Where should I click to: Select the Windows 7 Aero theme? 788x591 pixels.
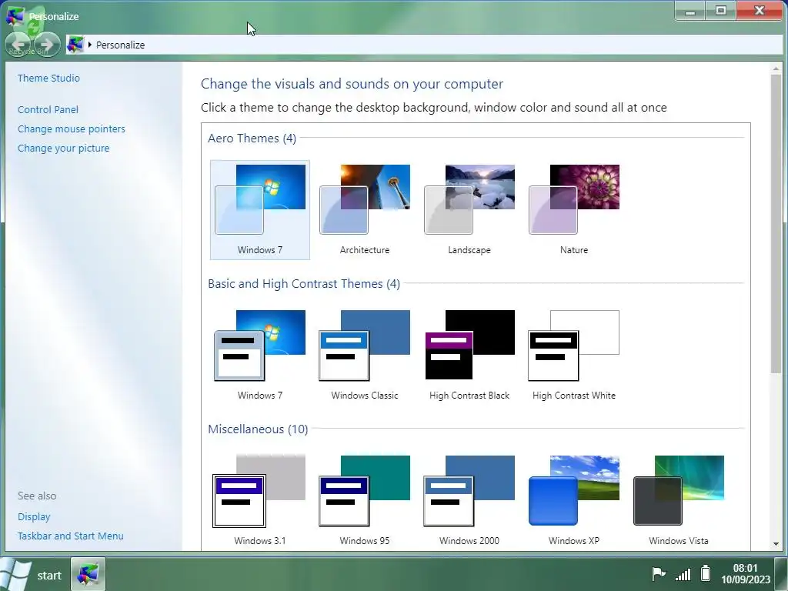(x=260, y=209)
